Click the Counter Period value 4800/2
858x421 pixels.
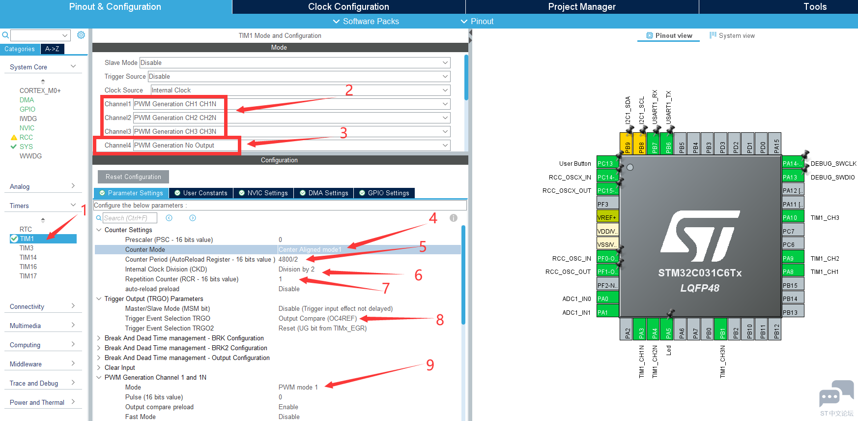pyautogui.click(x=288, y=259)
